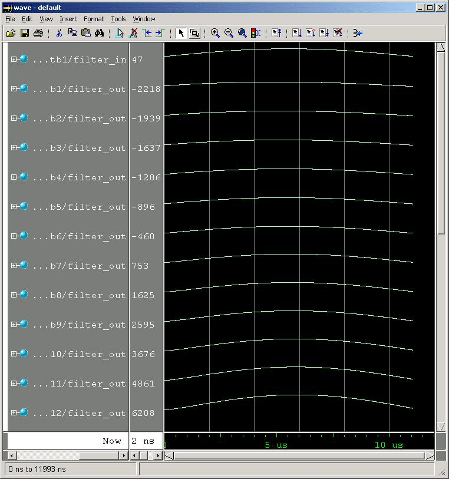449x479 pixels.
Task: Save the wave format via floppy icon
Action: click(24, 33)
